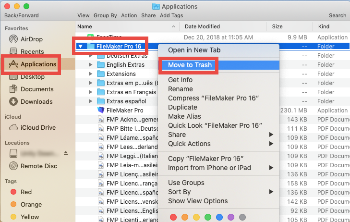The image size is (350, 222).
Task: Expand the English Extras folder
Action: (x=90, y=65)
